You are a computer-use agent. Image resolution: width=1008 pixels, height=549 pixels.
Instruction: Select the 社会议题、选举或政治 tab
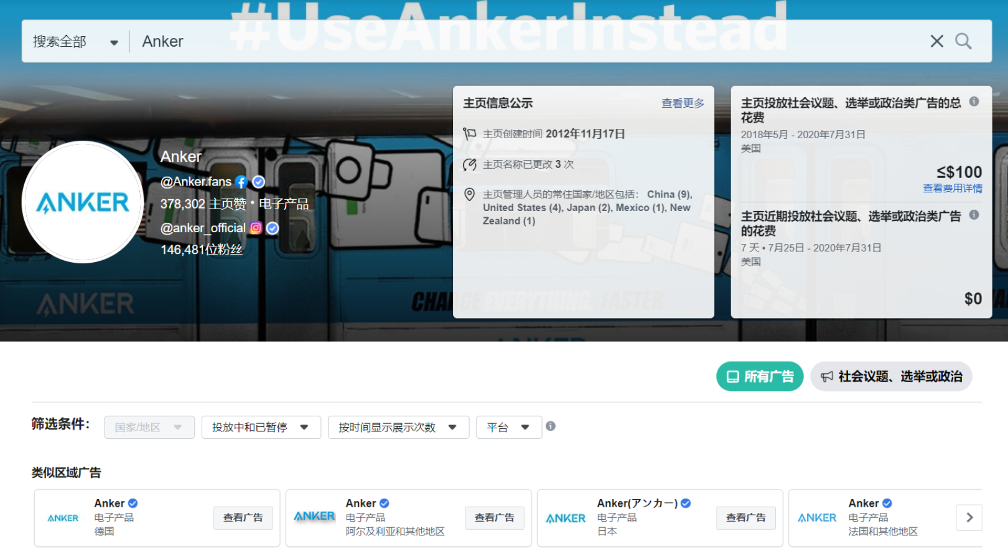coord(891,377)
